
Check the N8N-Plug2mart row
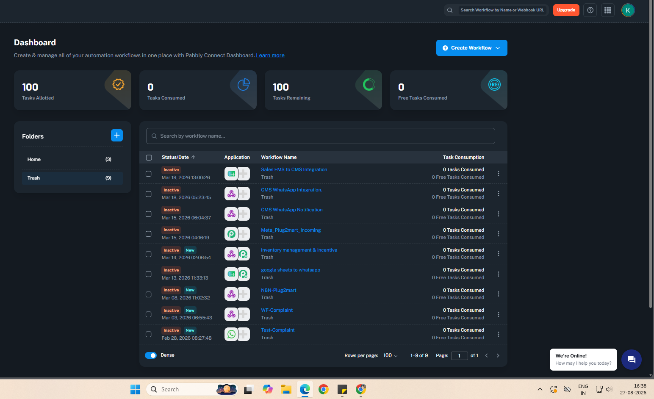click(149, 294)
